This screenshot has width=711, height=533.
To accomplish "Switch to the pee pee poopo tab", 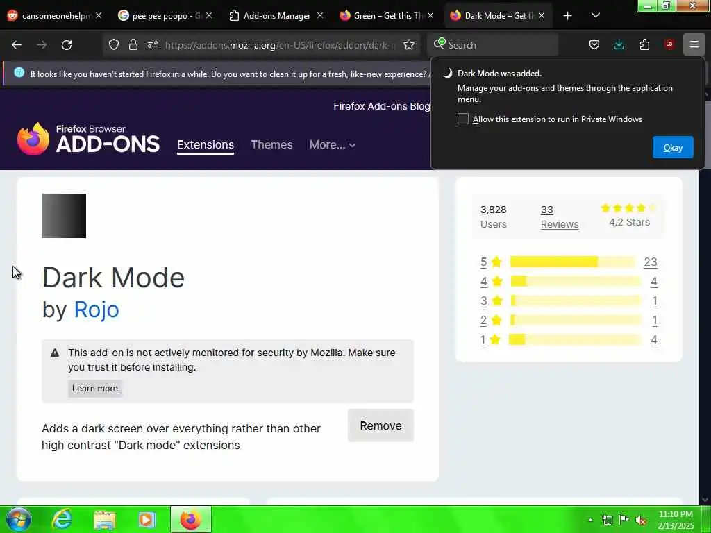I will click(x=160, y=16).
